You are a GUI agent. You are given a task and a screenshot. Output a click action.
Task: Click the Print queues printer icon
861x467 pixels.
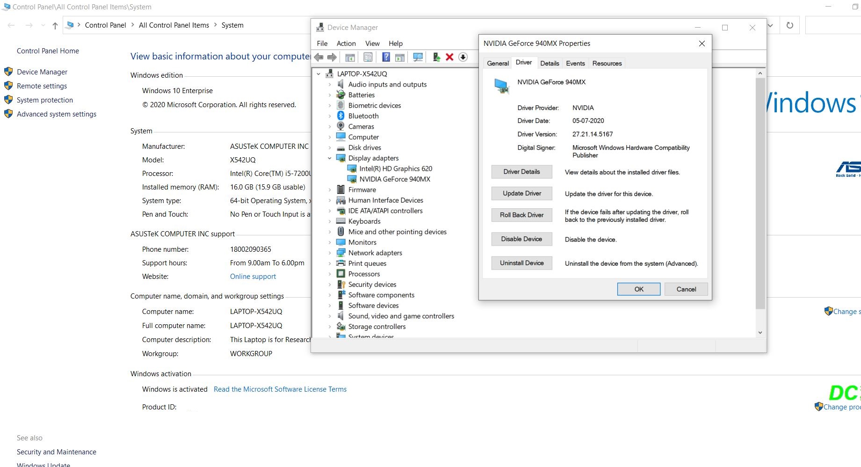pyautogui.click(x=341, y=263)
